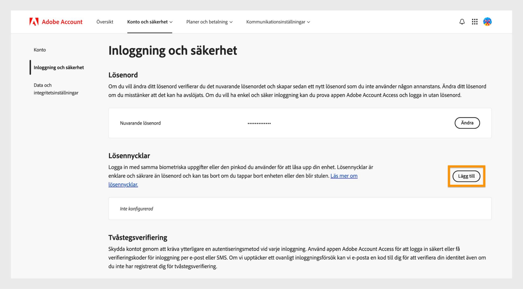Viewport: 523px width, 289px height.
Task: Open the notifications bell
Action: 462,22
